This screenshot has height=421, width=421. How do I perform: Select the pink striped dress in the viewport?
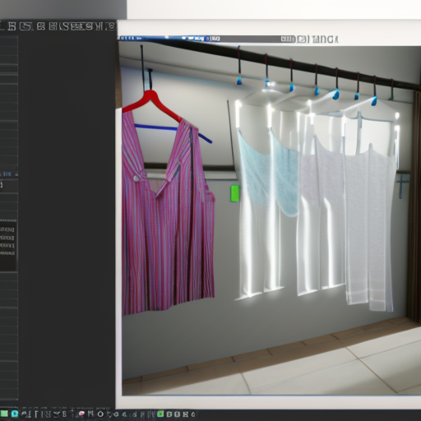pos(167,216)
